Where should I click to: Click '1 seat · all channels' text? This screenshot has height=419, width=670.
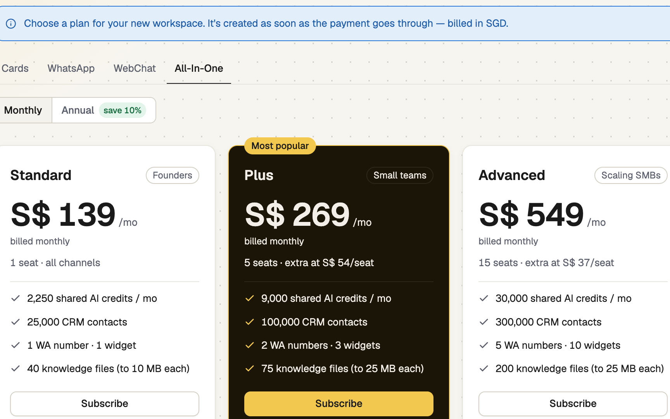click(55, 263)
